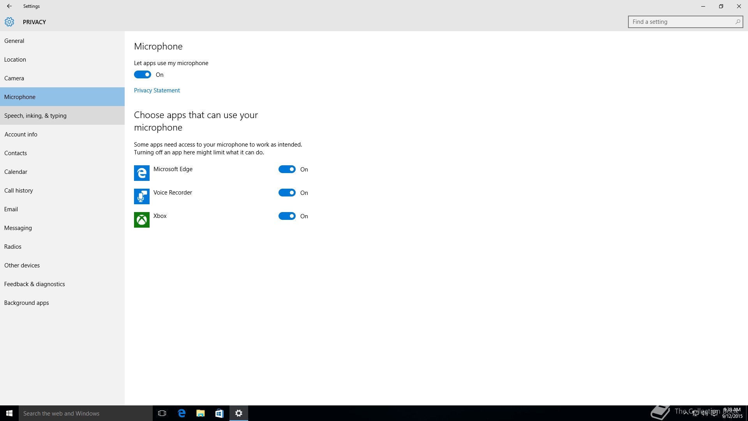Disable microphone for Microsoft Edge
Image resolution: width=748 pixels, height=421 pixels.
[287, 169]
